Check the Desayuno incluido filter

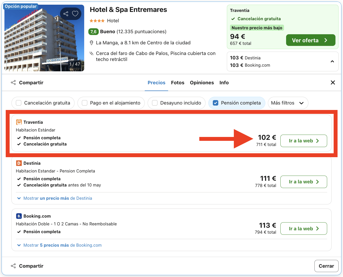(x=155, y=103)
